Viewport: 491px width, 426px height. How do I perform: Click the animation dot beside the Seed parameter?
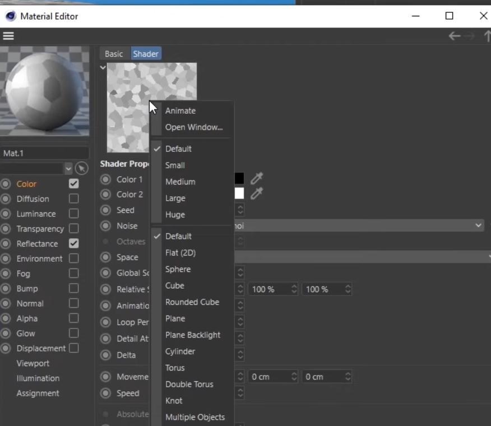click(105, 210)
